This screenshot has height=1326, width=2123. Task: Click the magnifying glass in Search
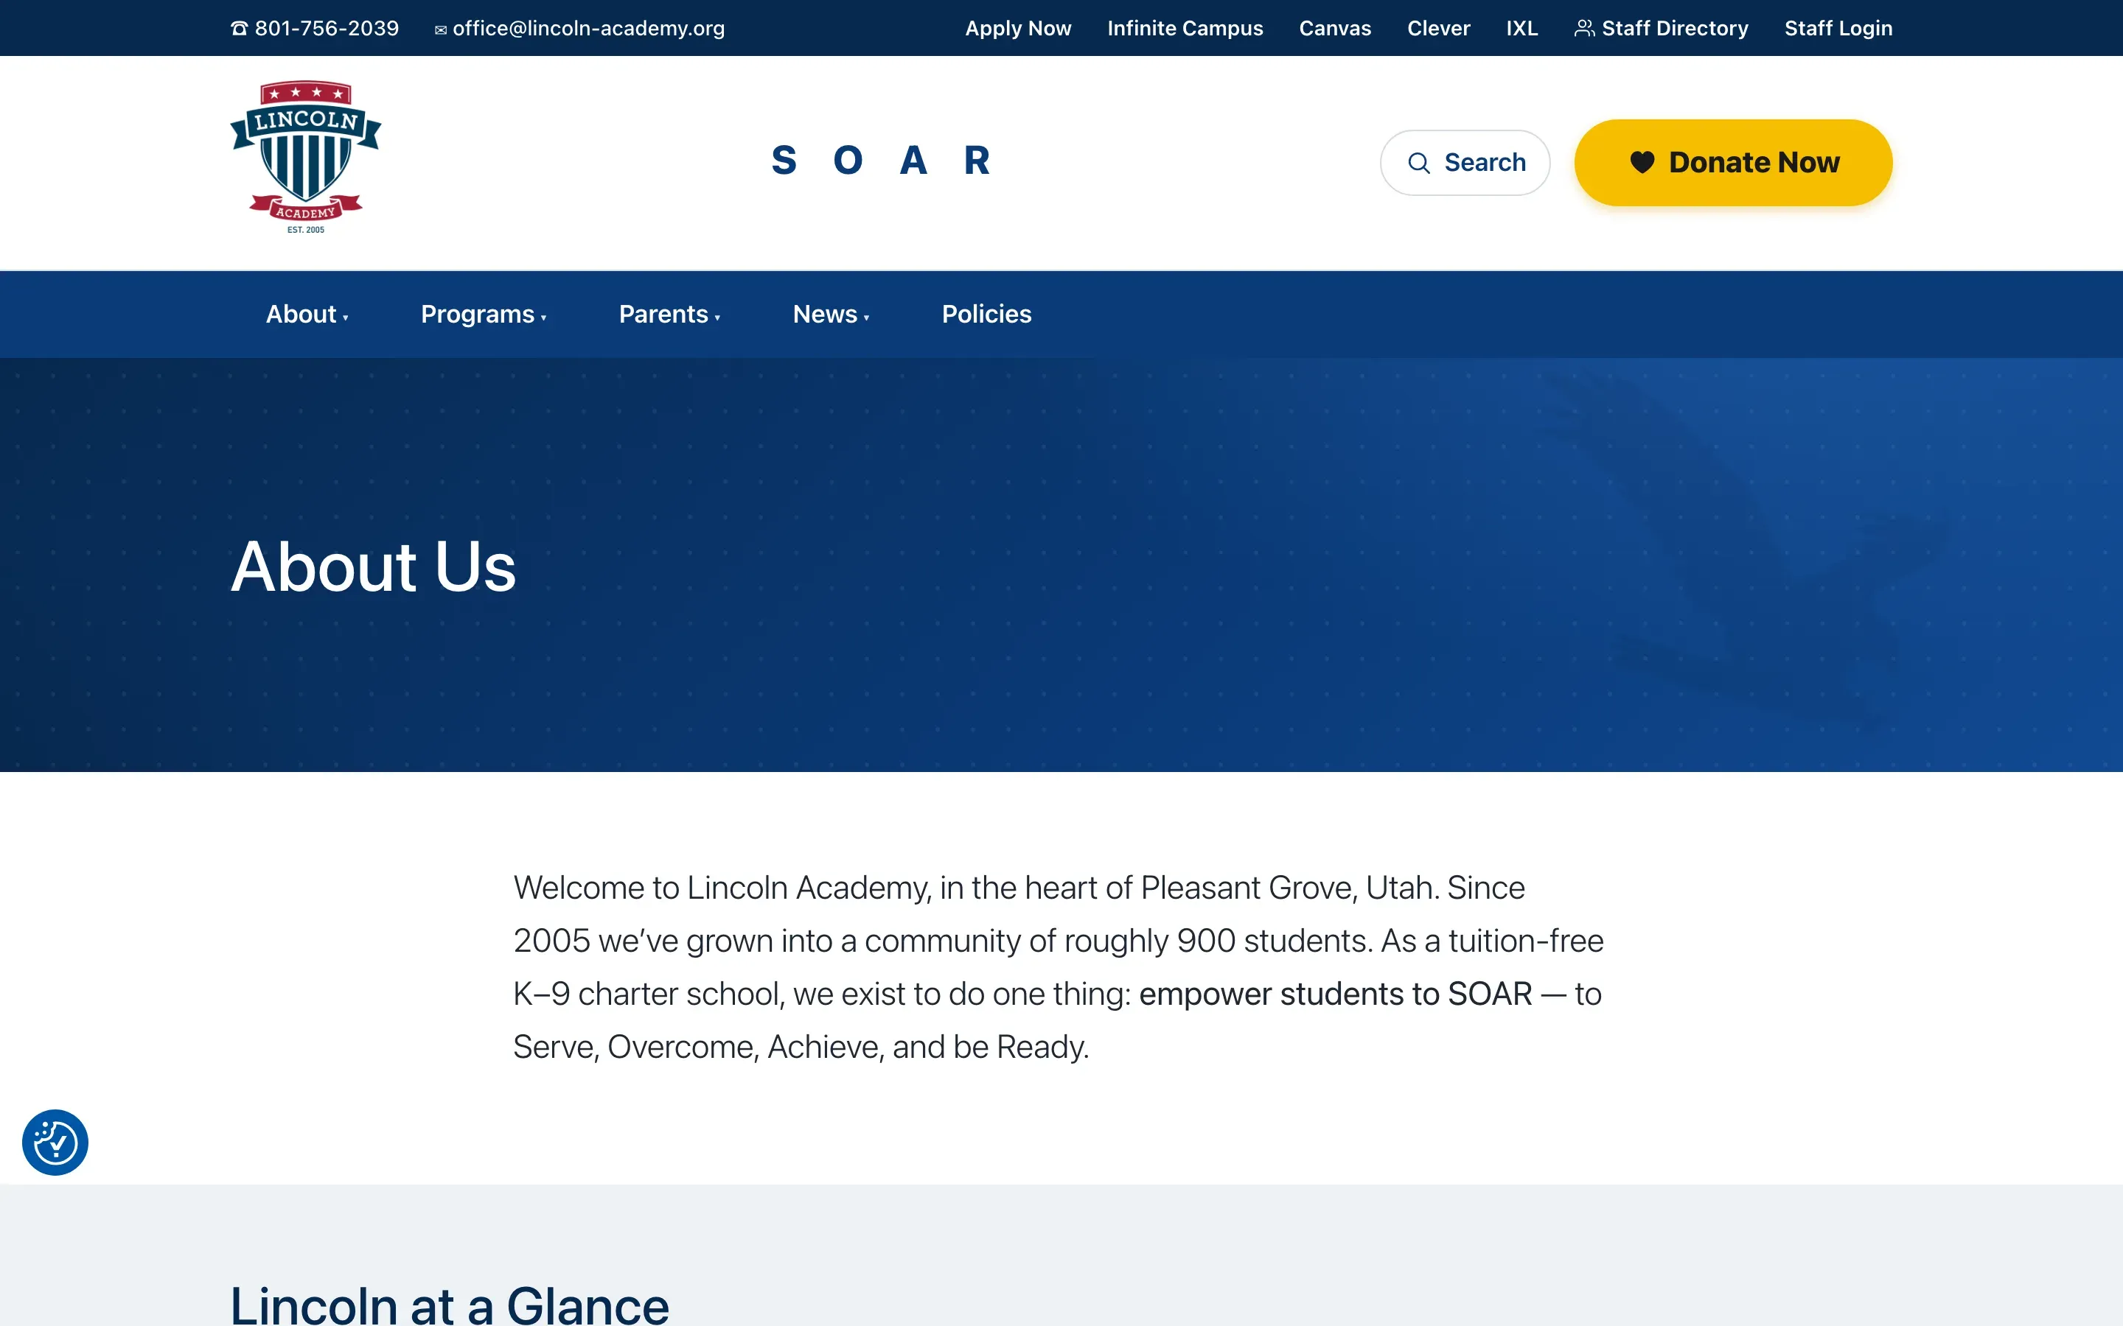point(1418,163)
